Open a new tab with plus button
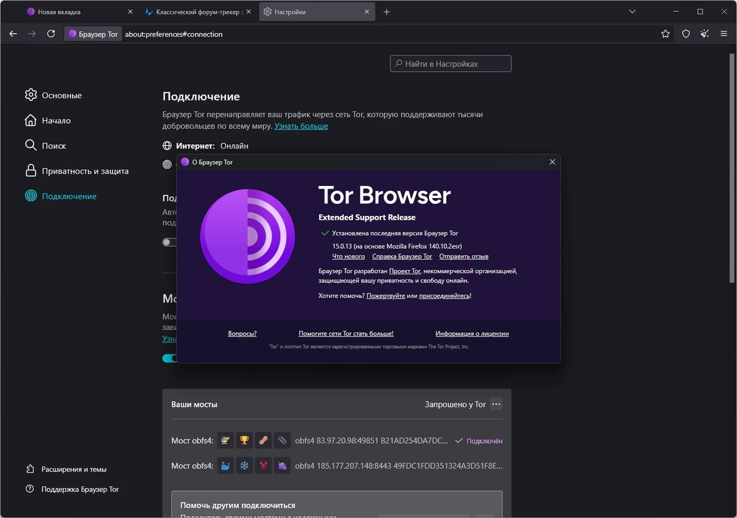 [386, 12]
